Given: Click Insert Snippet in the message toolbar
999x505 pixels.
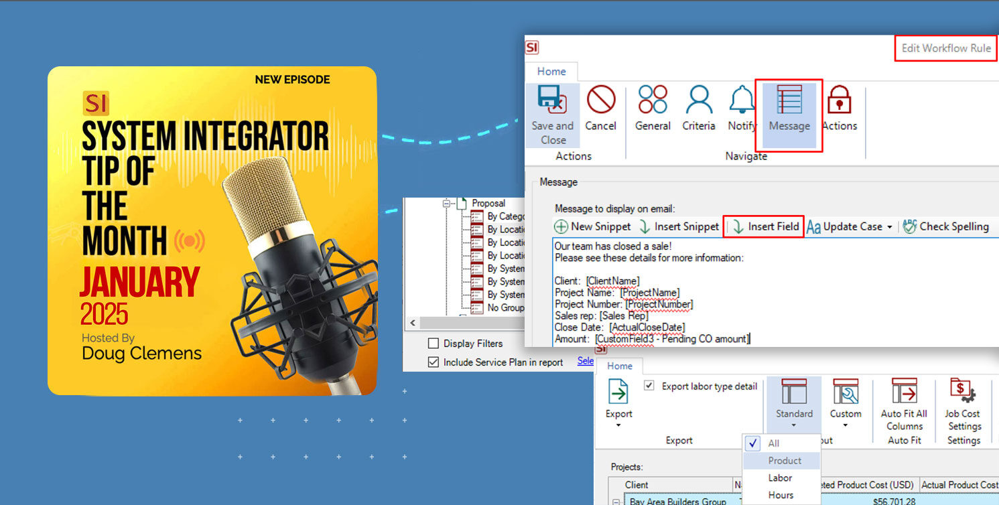Looking at the screenshot, I should tap(678, 226).
